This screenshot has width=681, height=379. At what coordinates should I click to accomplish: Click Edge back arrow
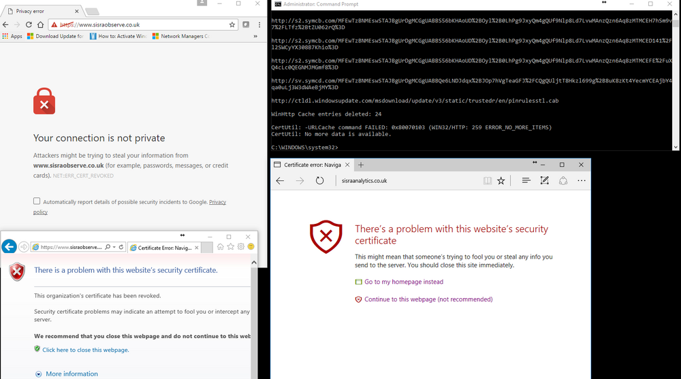click(x=280, y=180)
